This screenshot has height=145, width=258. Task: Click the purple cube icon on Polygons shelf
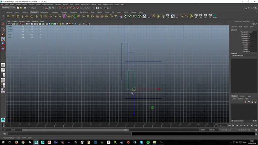click(x=64, y=16)
